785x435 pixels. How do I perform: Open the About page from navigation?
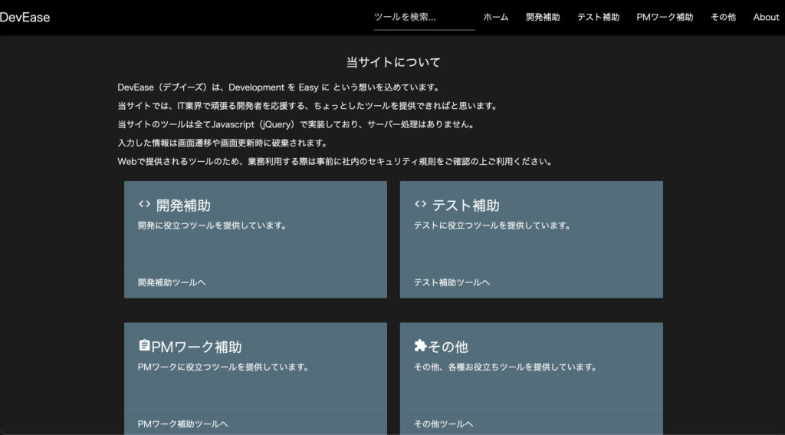tap(766, 17)
